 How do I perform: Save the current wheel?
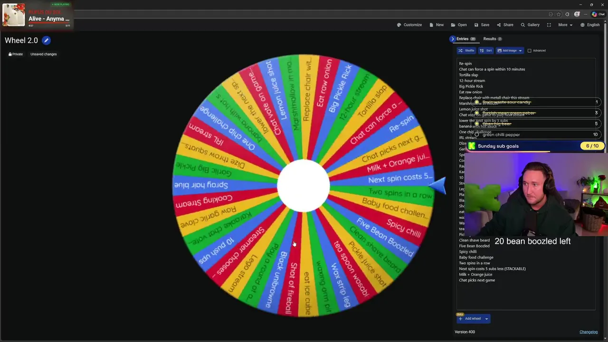(x=482, y=25)
